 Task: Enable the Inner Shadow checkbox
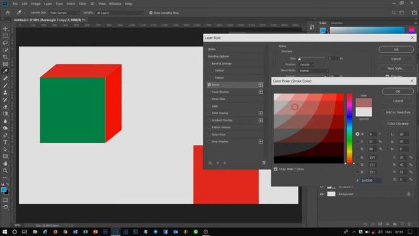coord(209,92)
